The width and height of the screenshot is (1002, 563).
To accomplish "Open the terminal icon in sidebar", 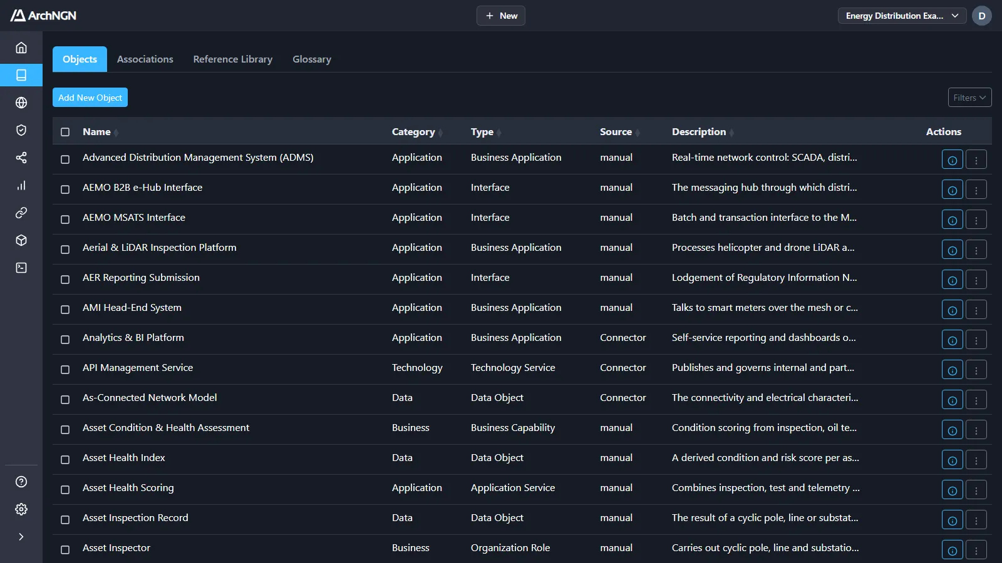I will [x=21, y=268].
